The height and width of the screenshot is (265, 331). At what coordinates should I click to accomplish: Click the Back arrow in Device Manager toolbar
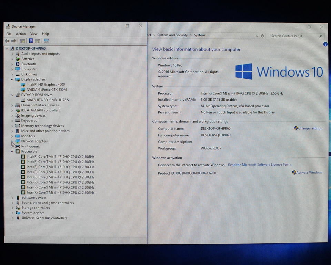7,41
